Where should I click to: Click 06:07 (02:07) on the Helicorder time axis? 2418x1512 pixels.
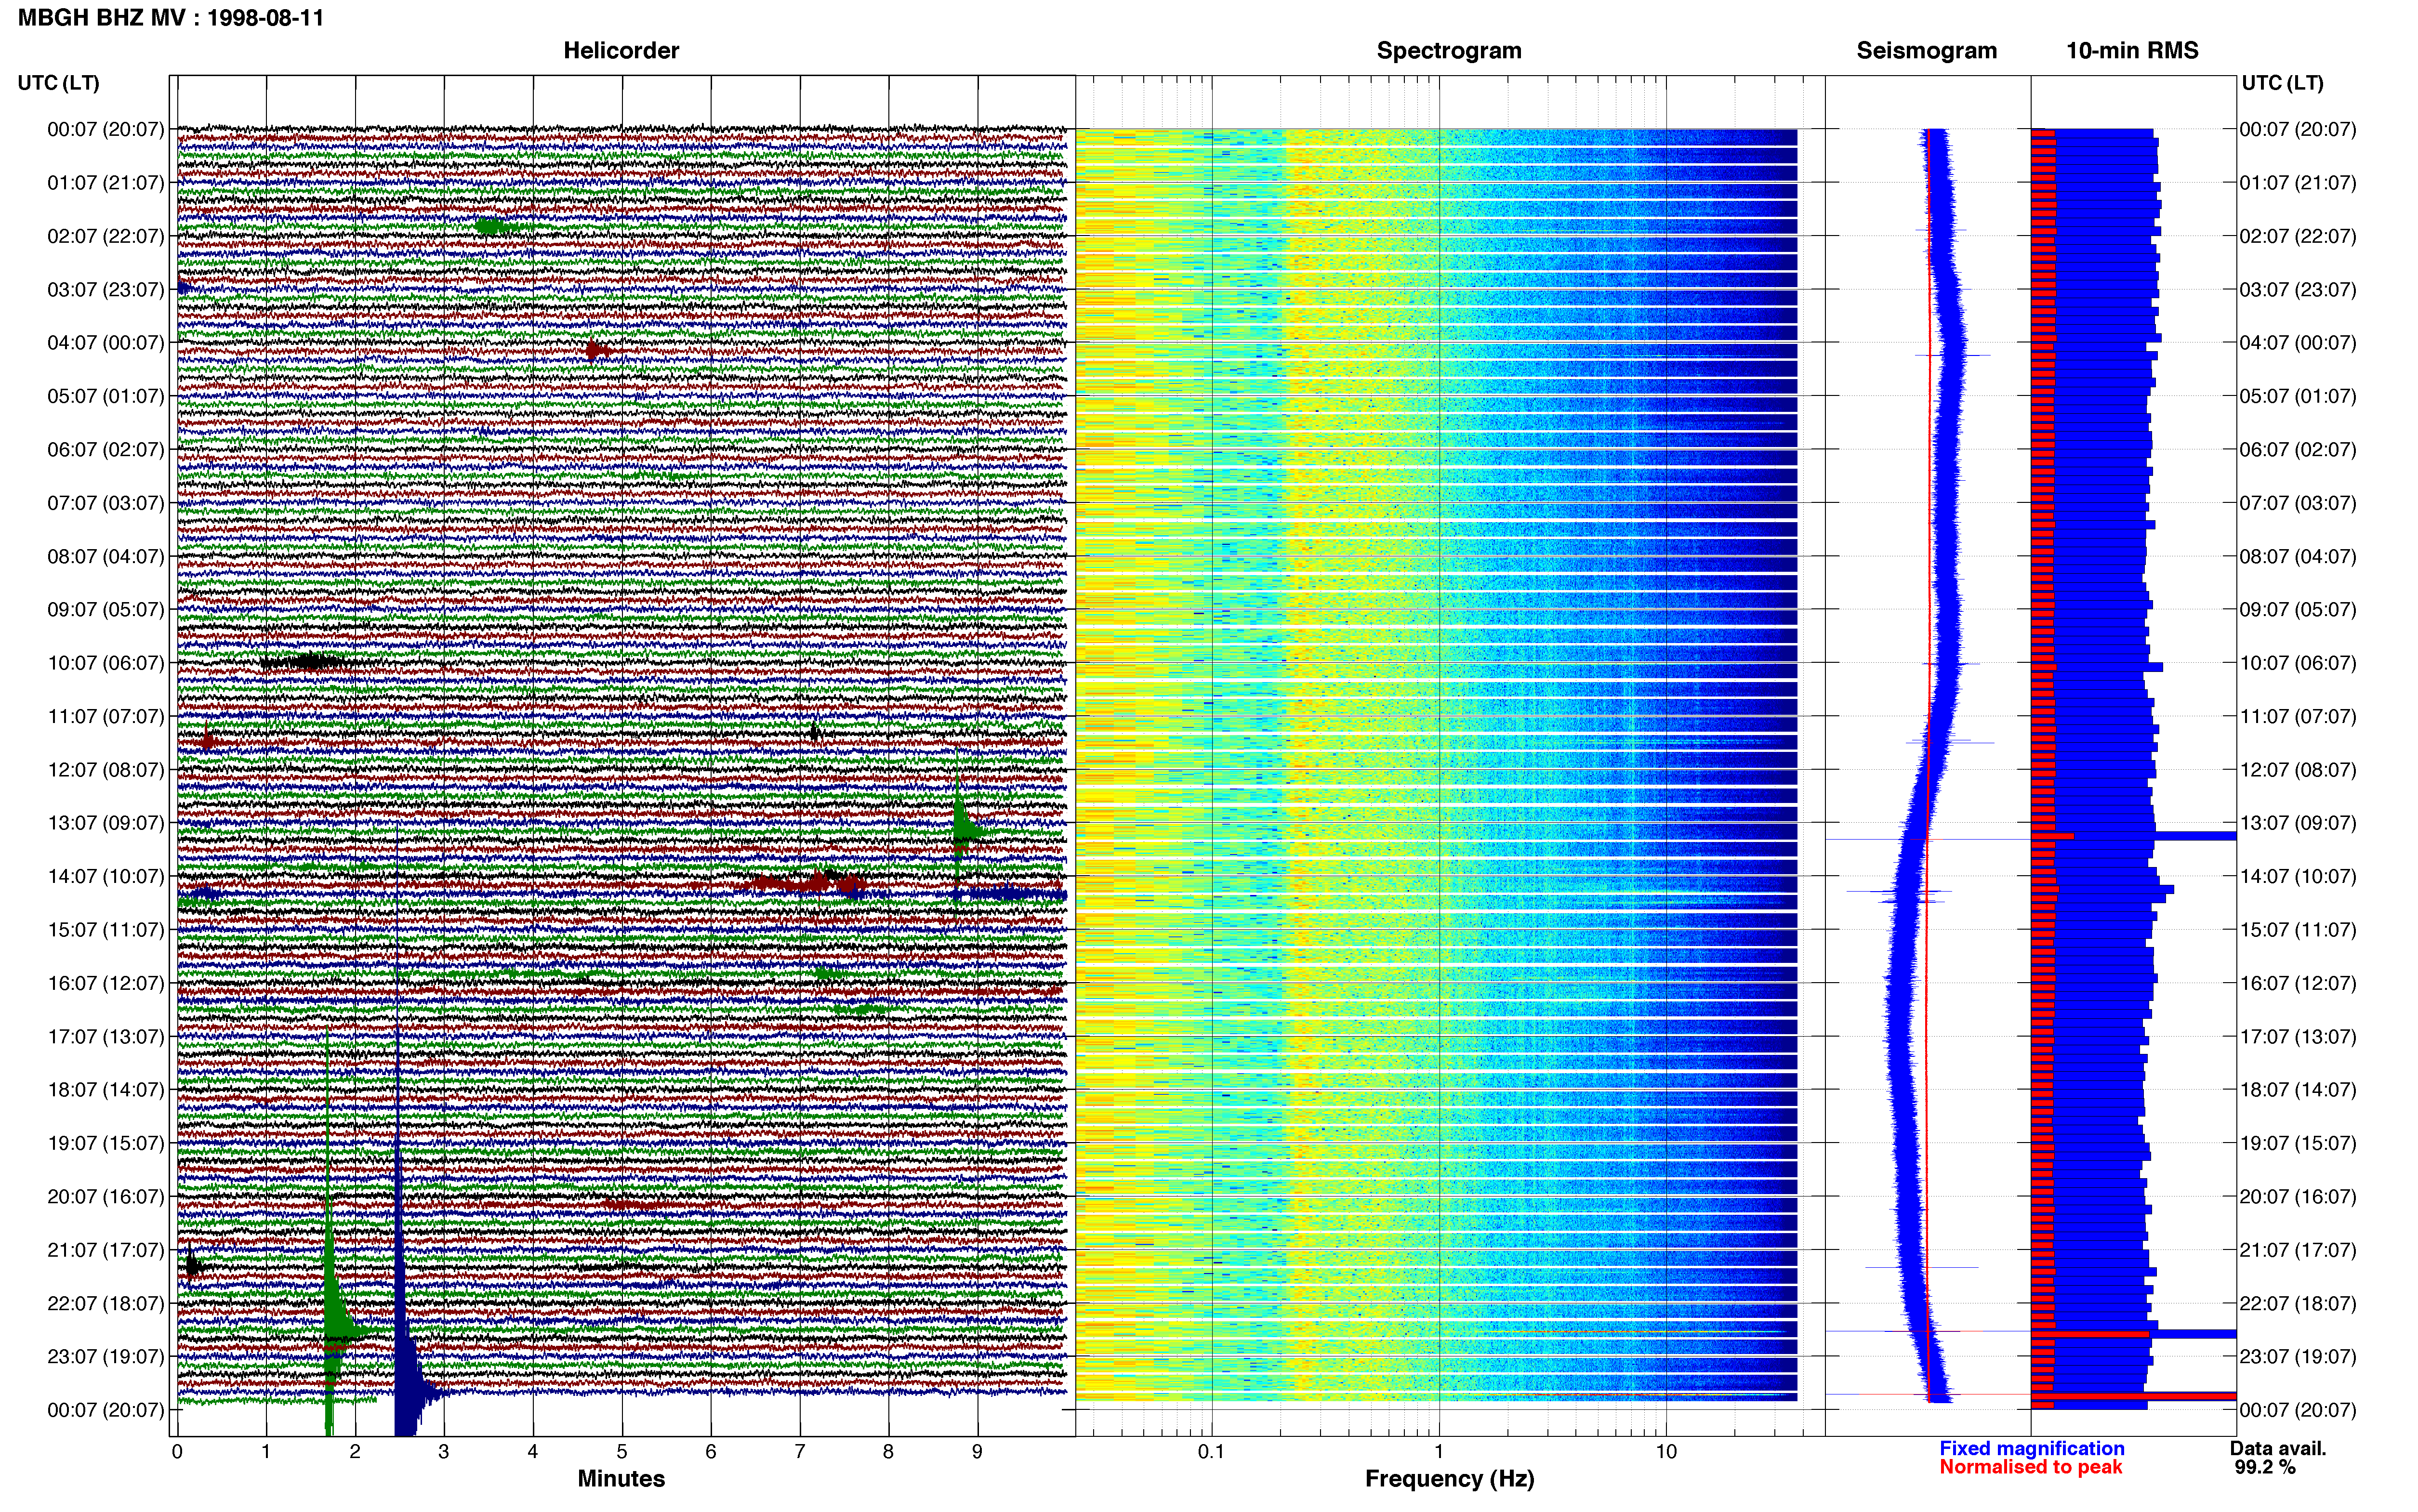click(x=106, y=450)
